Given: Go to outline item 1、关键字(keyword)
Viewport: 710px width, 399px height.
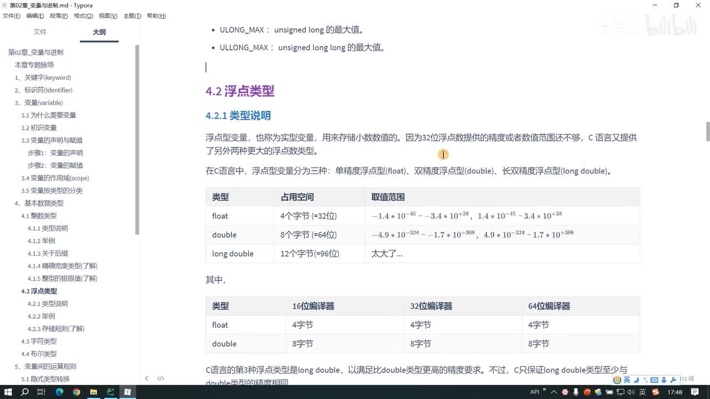Looking at the screenshot, I should click(x=43, y=78).
